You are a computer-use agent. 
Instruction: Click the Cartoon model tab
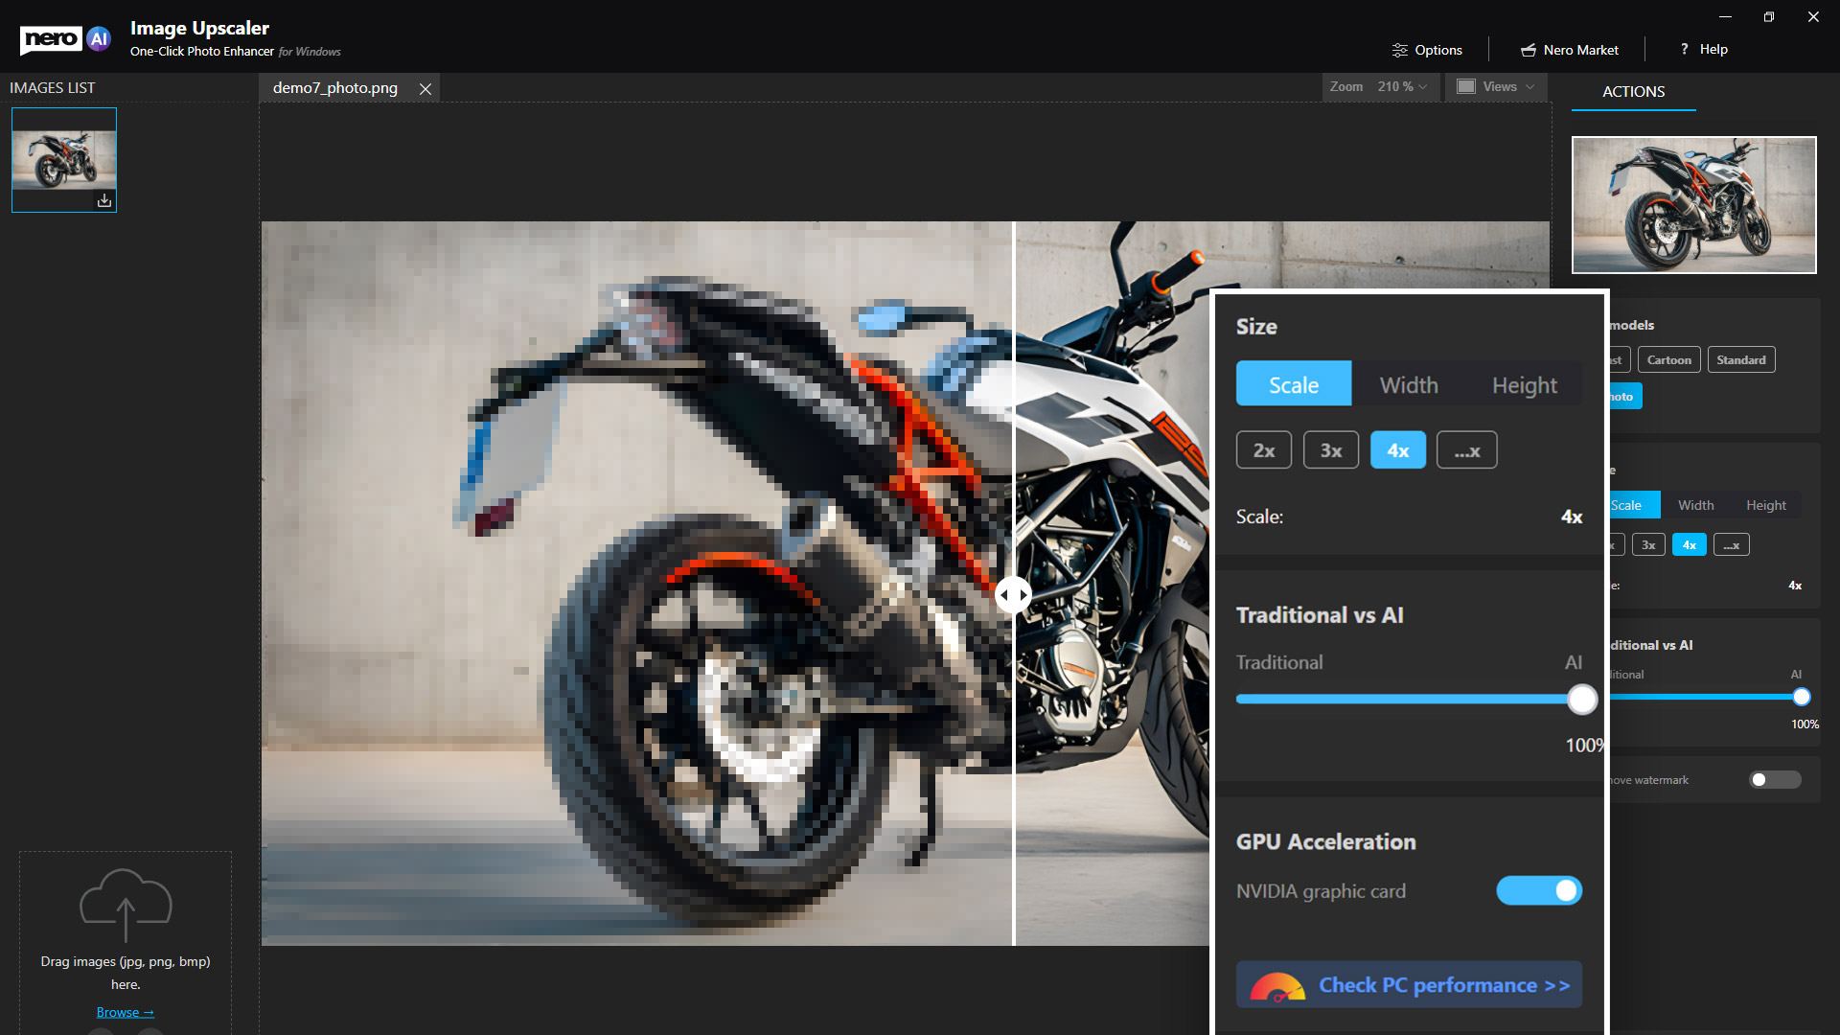(1669, 360)
